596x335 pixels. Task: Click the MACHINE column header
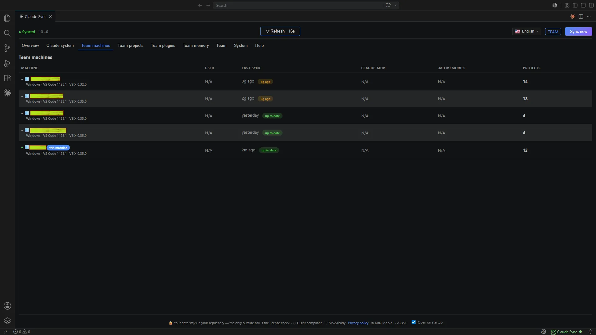point(30,68)
